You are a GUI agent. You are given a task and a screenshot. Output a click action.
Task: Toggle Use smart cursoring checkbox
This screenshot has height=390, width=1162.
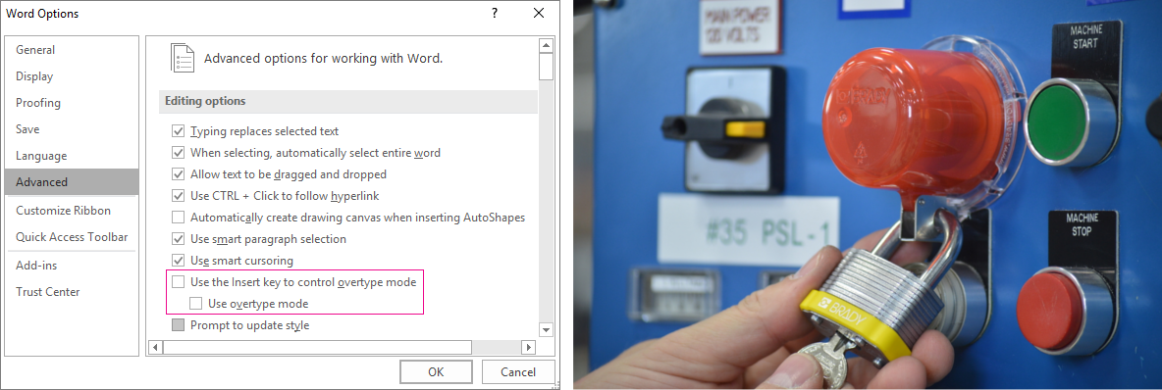tap(178, 261)
